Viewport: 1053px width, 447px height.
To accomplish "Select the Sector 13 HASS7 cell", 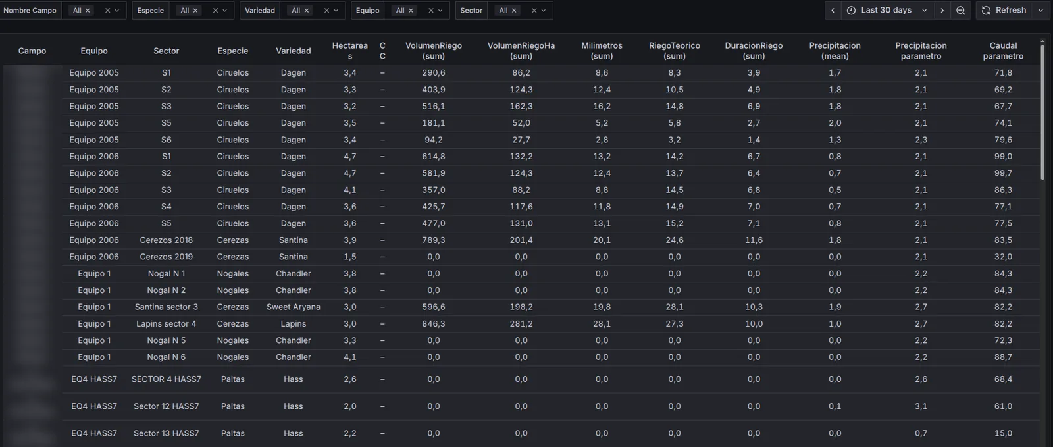I will tap(167, 433).
